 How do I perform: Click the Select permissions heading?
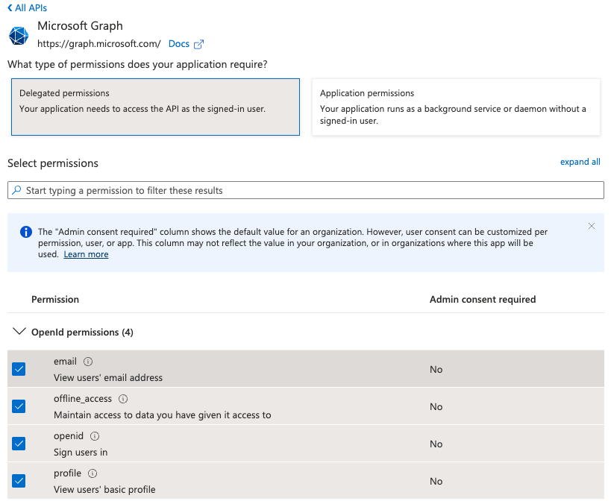pos(53,163)
